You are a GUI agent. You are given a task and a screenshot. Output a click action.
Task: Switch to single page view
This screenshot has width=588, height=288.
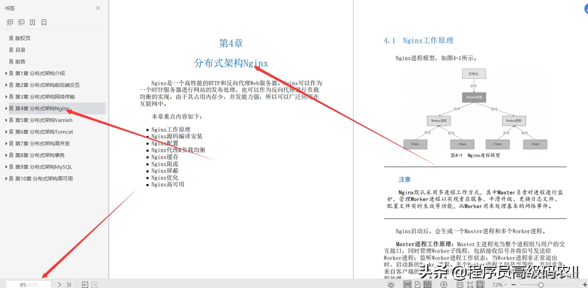(x=417, y=284)
